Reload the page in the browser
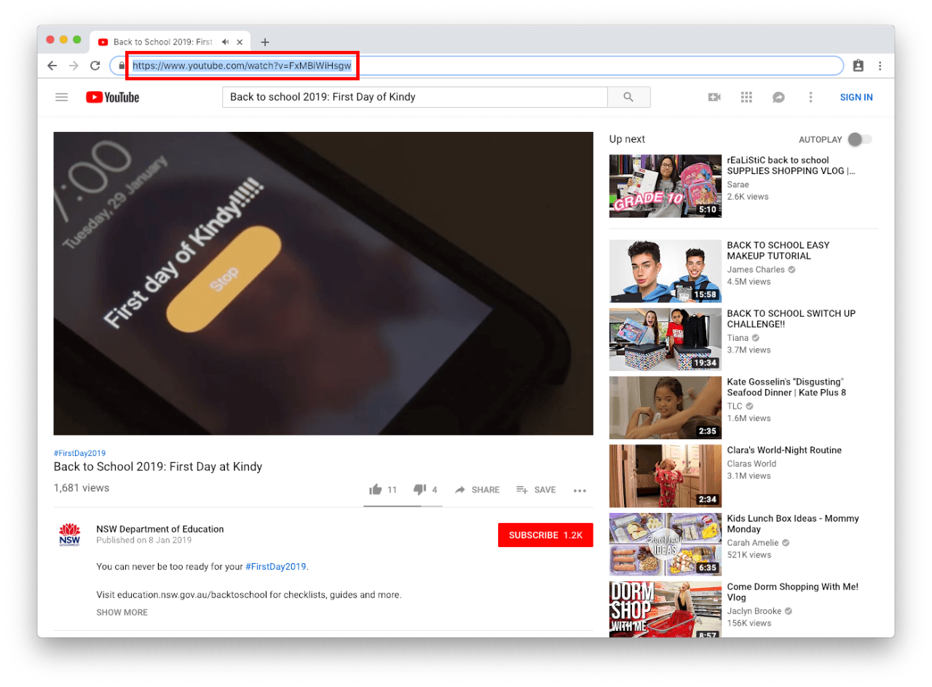 click(95, 66)
